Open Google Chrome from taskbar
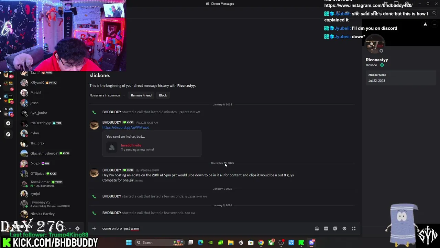 [261, 242]
